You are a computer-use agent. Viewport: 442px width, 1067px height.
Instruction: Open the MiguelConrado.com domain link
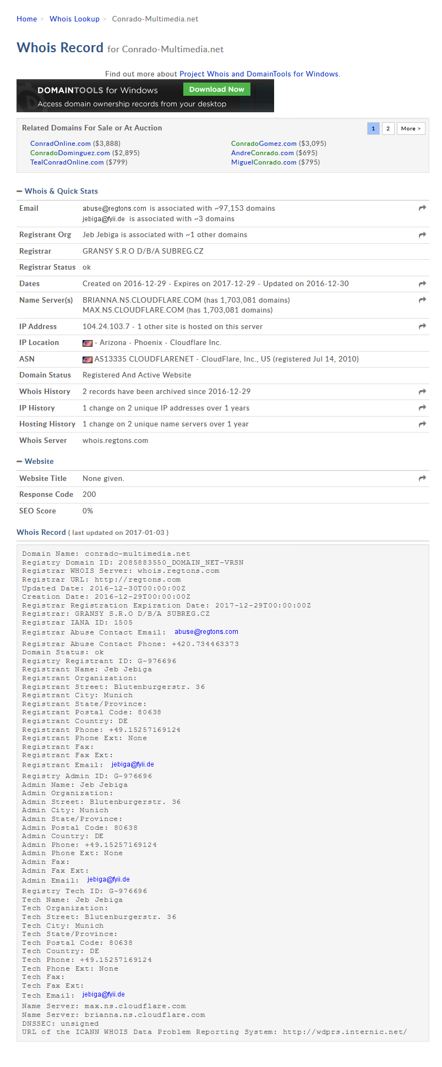[264, 162]
